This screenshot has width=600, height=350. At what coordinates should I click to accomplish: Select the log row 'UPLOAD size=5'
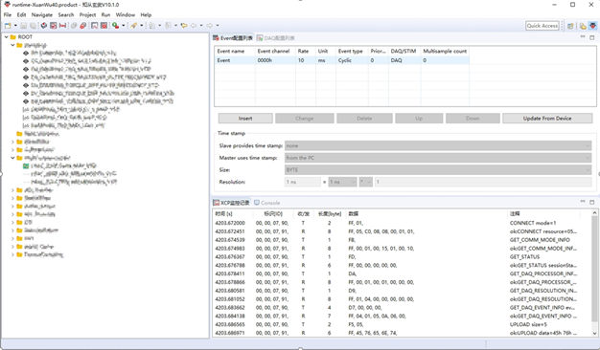402,324
